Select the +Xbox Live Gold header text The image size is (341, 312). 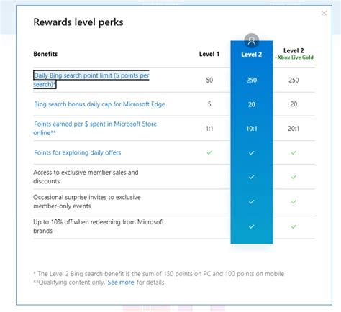pos(294,58)
